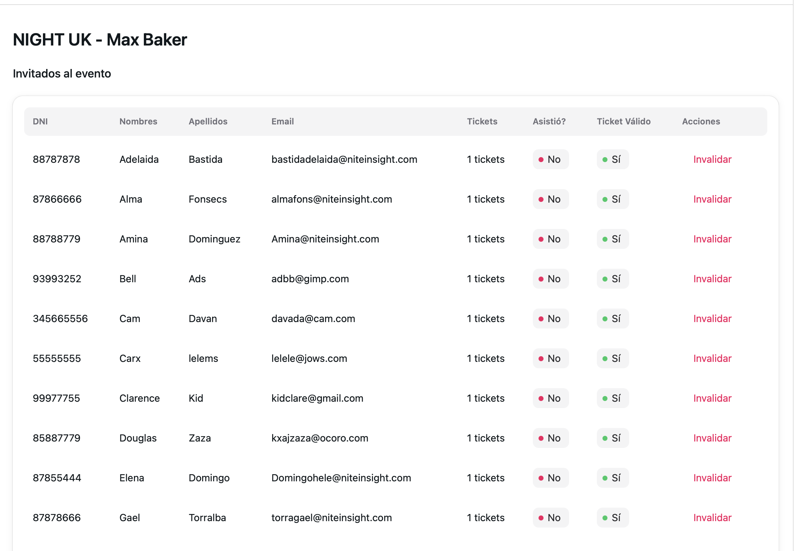This screenshot has width=800, height=551.
Task: Invalidate ticket for Bell Ads
Action: [712, 279]
